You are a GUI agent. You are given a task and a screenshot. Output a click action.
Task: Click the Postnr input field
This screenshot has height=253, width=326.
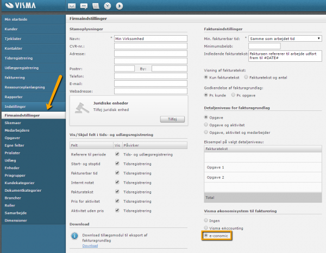pyautogui.click(x=124, y=68)
